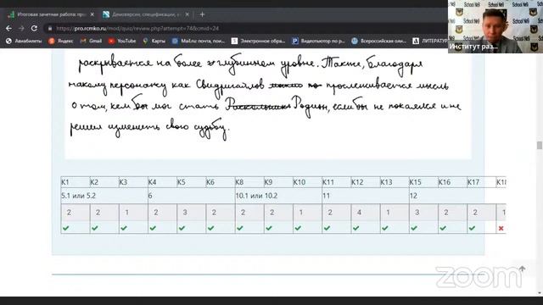543x305 pixels.
Task: Click the K4 column header
Action: 163,182
